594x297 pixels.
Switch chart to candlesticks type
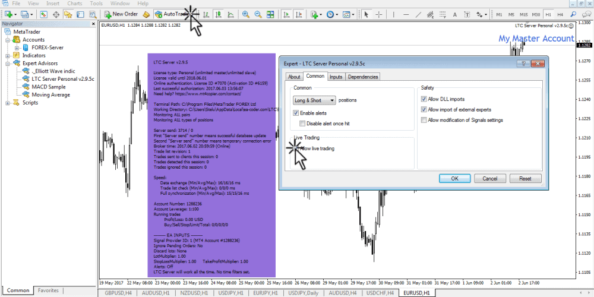click(218, 14)
